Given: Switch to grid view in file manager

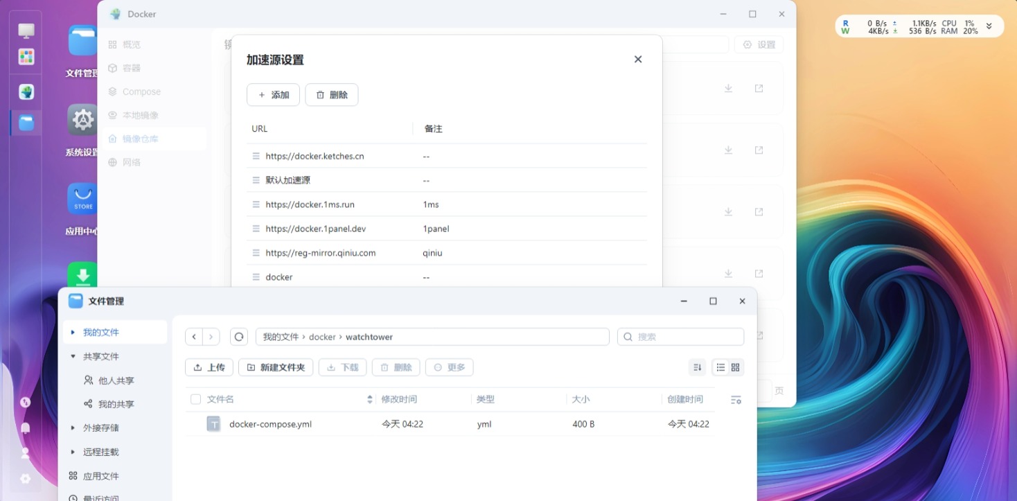Looking at the screenshot, I should pyautogui.click(x=736, y=367).
